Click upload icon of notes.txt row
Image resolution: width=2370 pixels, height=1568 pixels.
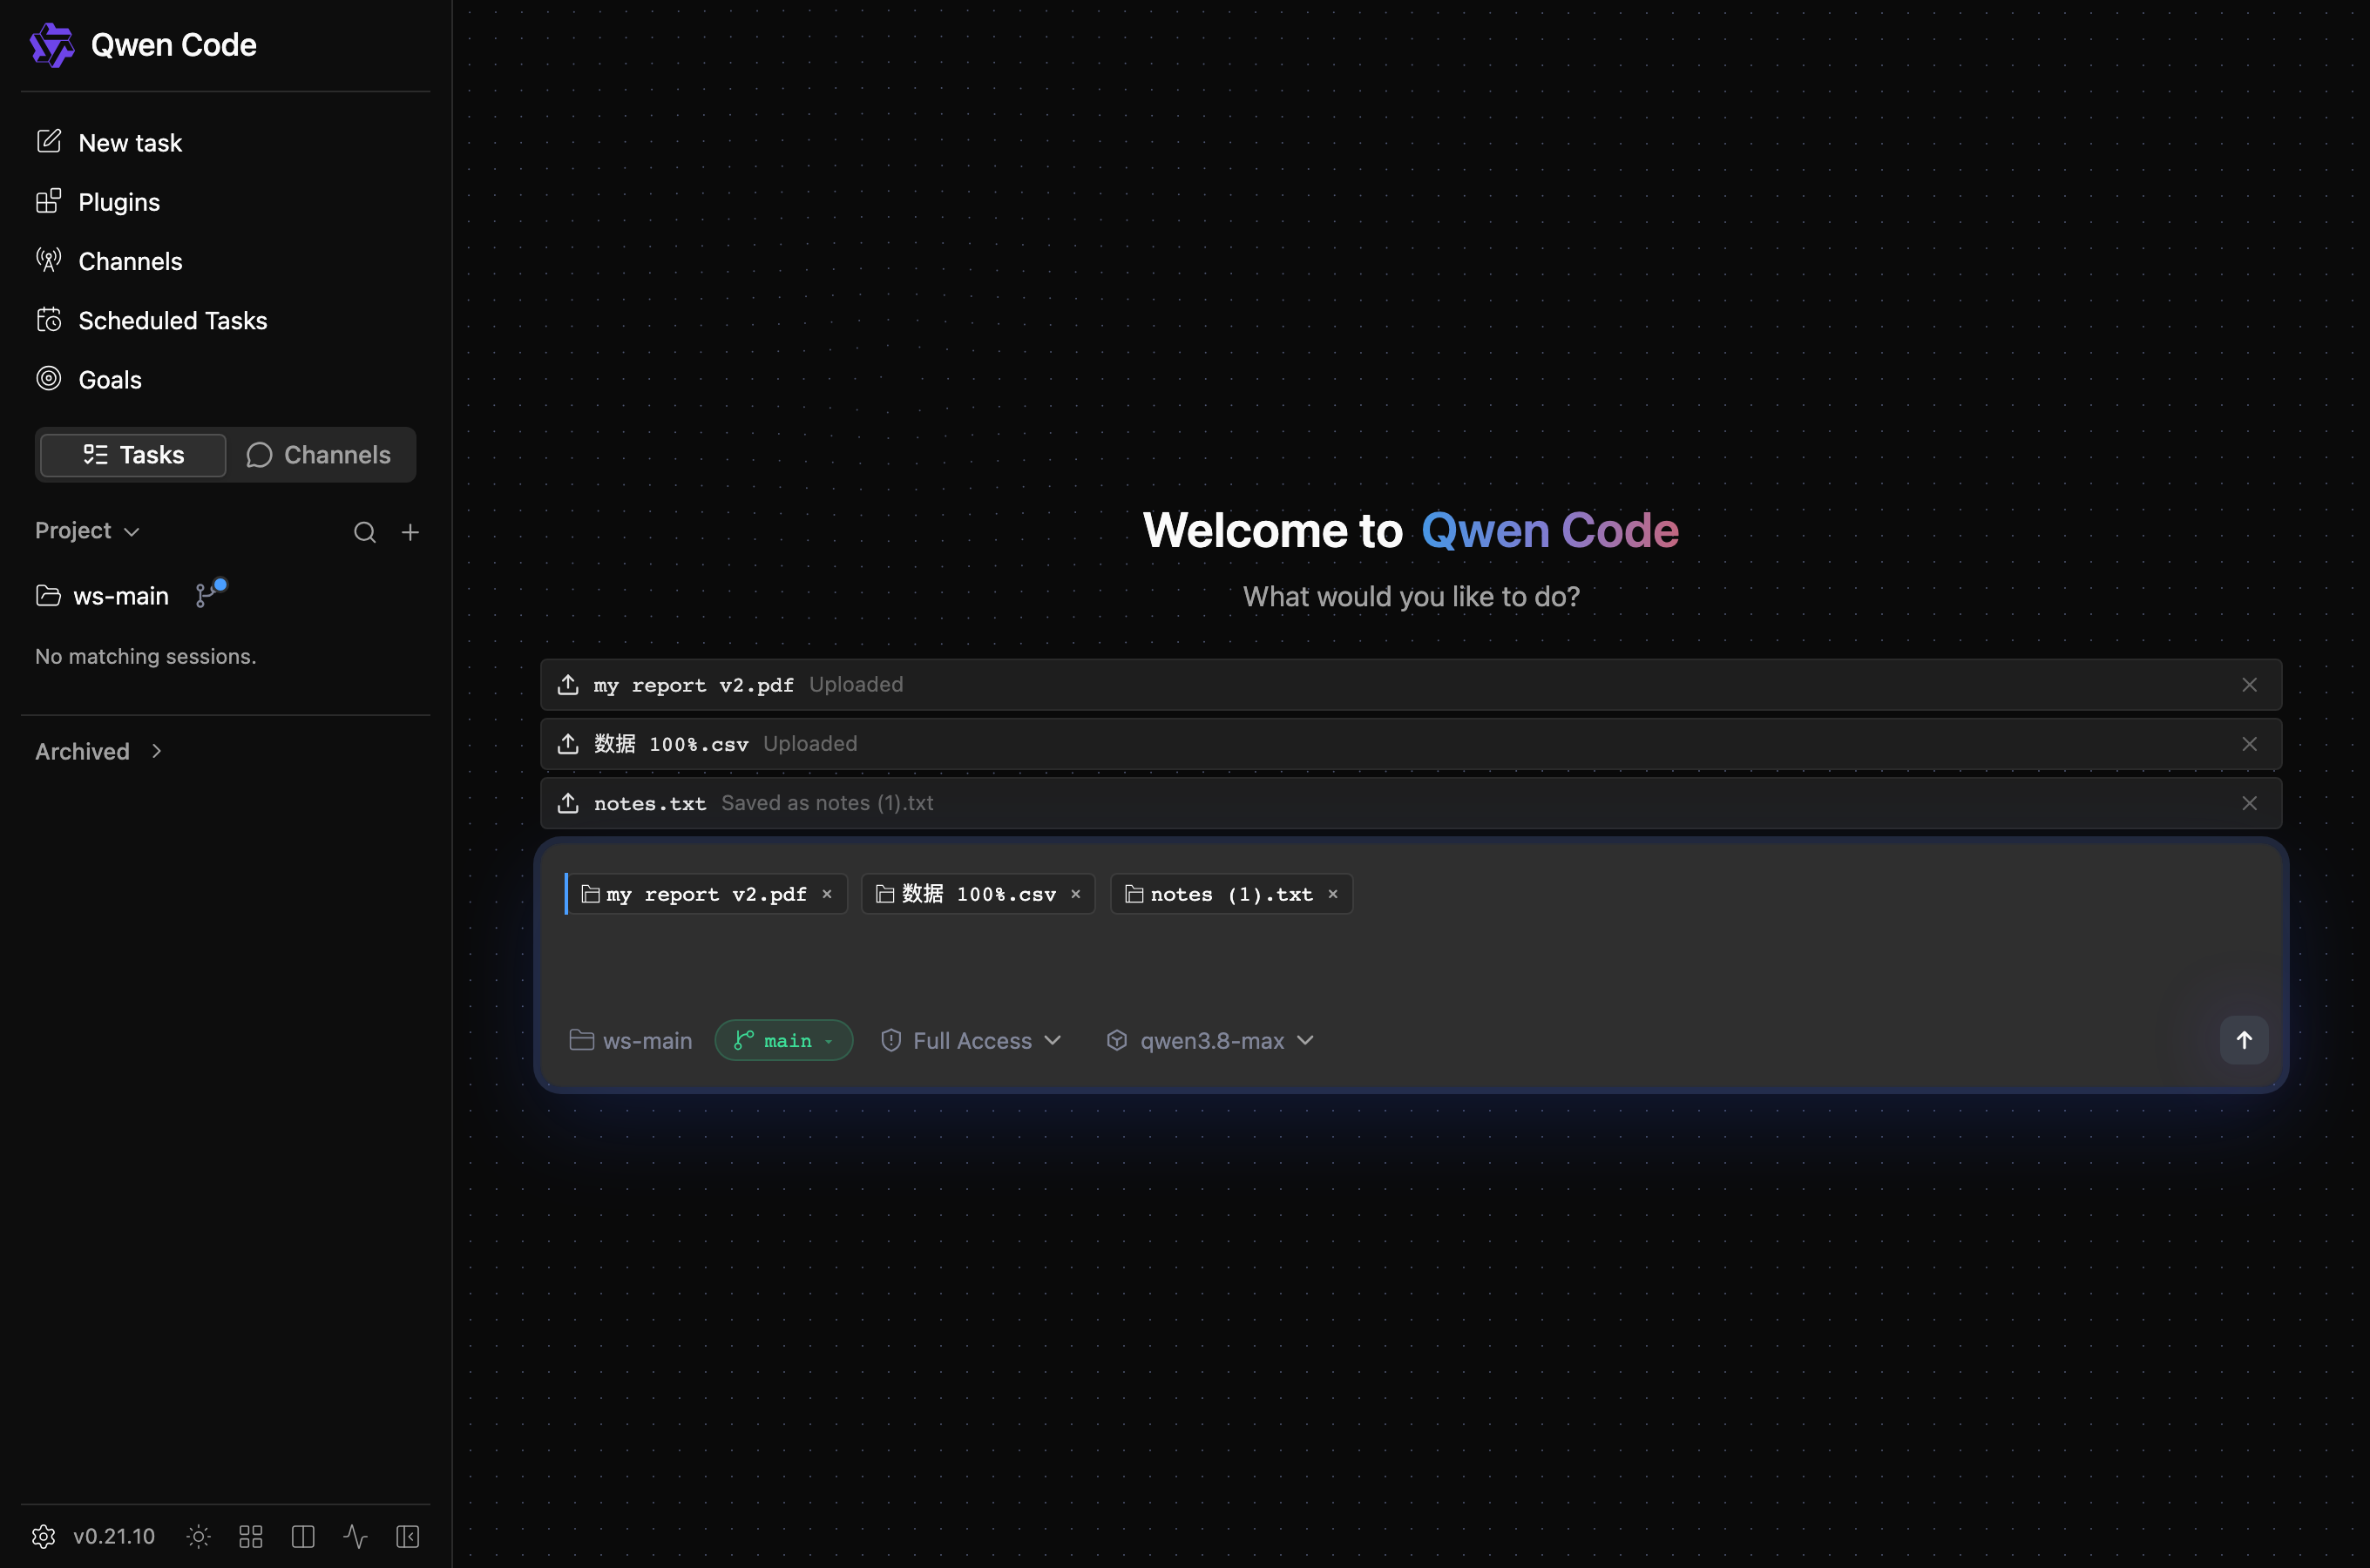click(x=568, y=802)
